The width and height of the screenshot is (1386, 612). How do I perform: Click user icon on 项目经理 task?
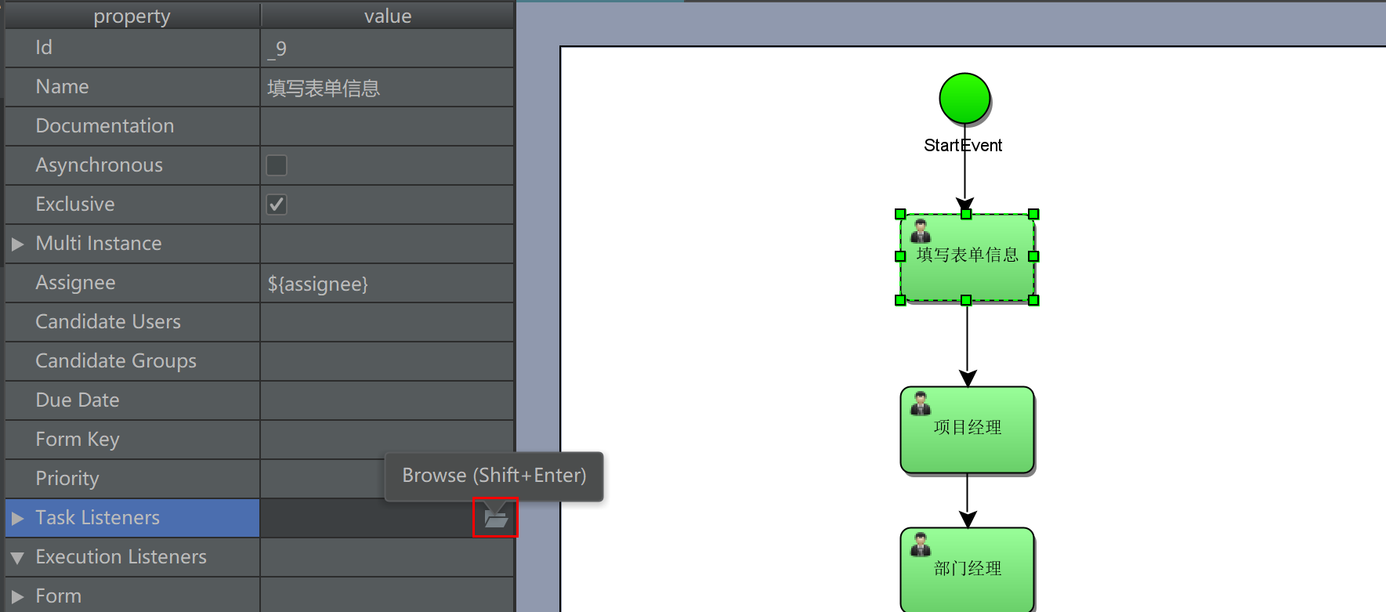[921, 404]
